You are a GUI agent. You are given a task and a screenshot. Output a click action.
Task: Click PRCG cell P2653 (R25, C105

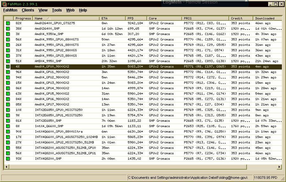point(205,126)
